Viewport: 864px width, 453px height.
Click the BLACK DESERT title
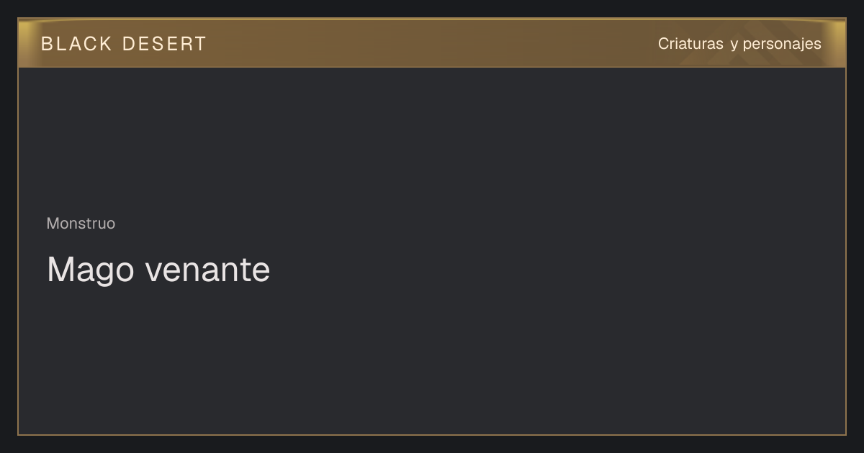[x=124, y=44]
